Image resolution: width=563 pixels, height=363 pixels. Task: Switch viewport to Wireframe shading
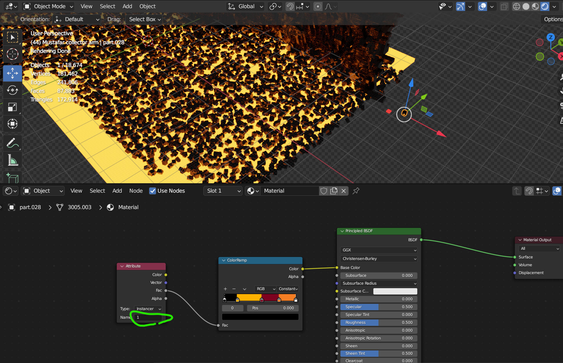point(516,6)
